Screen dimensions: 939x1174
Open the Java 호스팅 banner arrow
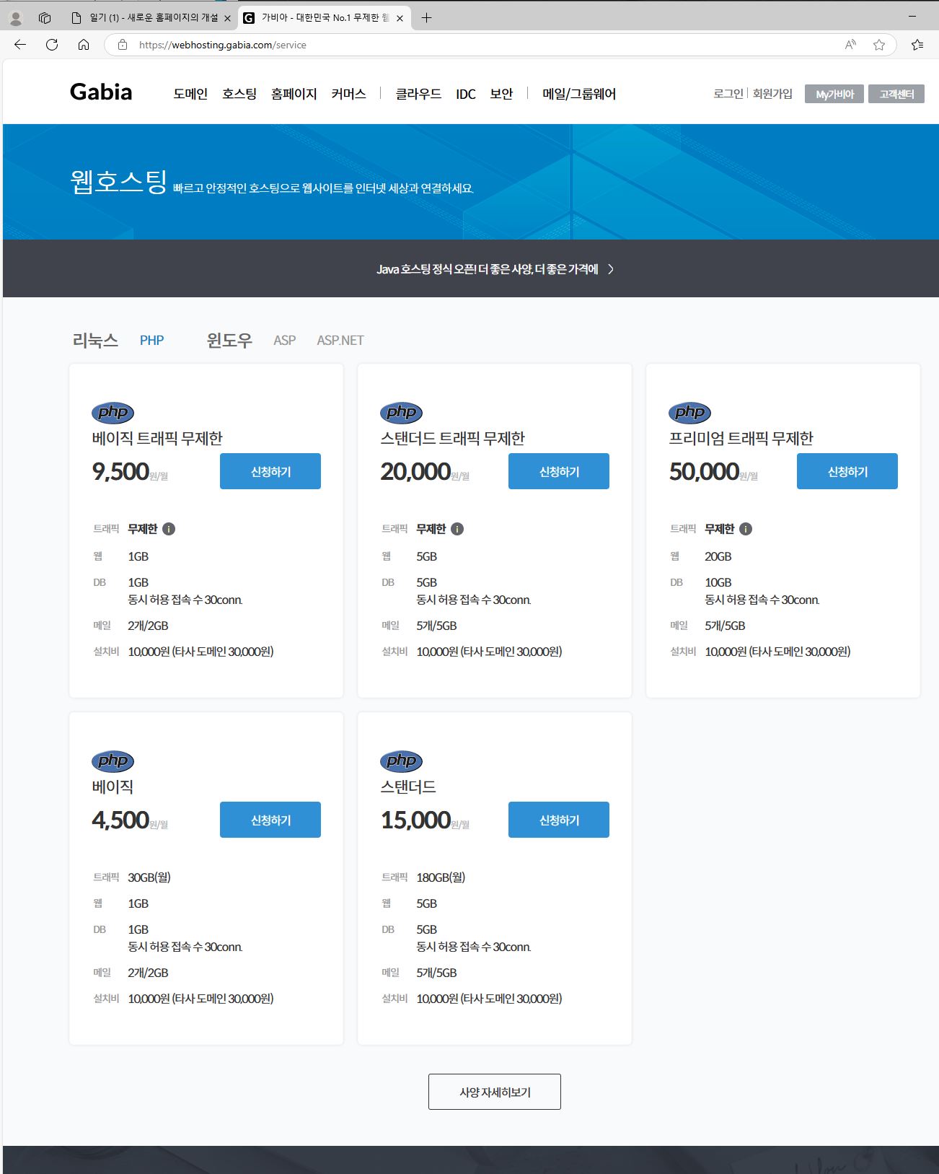611,269
